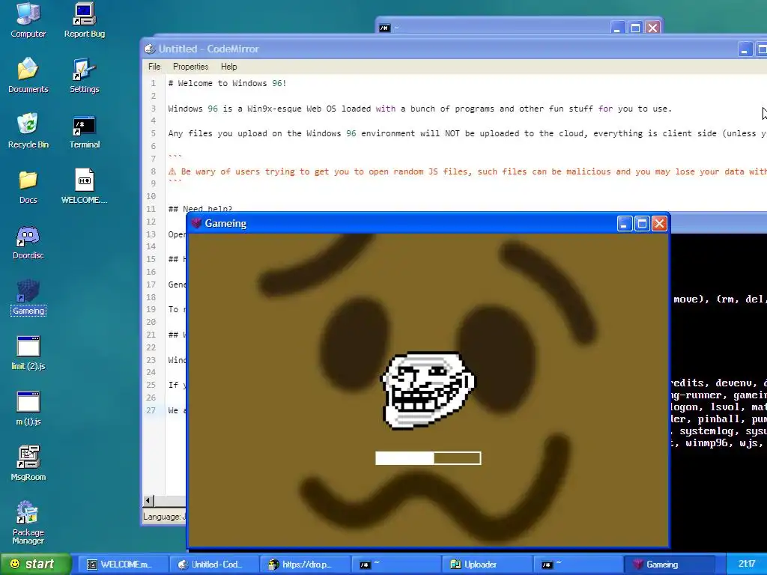Select the m (1).js file icon
Viewport: 767px width, 575px height.
(28, 407)
